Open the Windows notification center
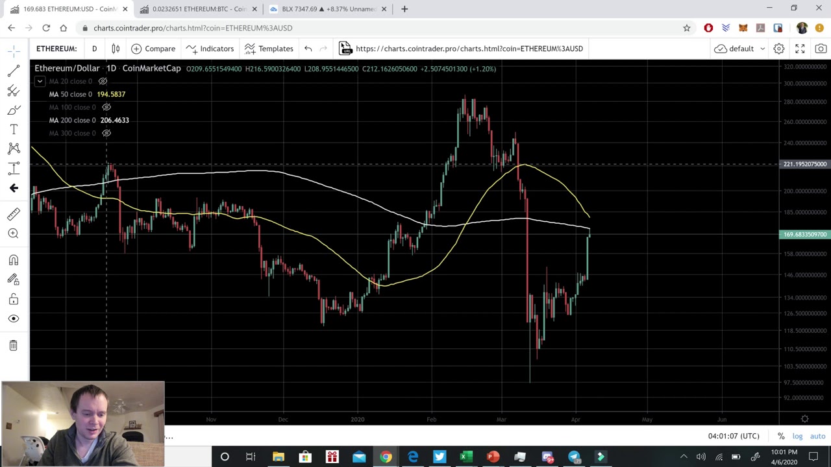Screen dimensions: 831x467 [814, 457]
